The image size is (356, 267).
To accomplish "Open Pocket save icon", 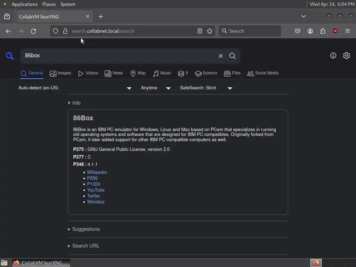I will 298,31.
